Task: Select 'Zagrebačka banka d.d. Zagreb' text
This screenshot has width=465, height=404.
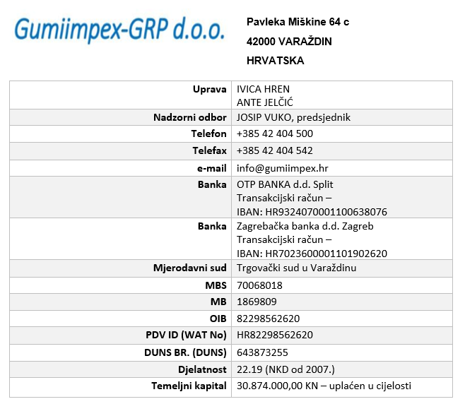Action: [305, 226]
